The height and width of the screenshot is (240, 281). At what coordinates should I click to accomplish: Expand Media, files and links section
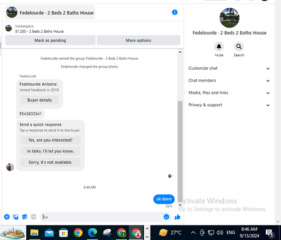click(x=229, y=93)
